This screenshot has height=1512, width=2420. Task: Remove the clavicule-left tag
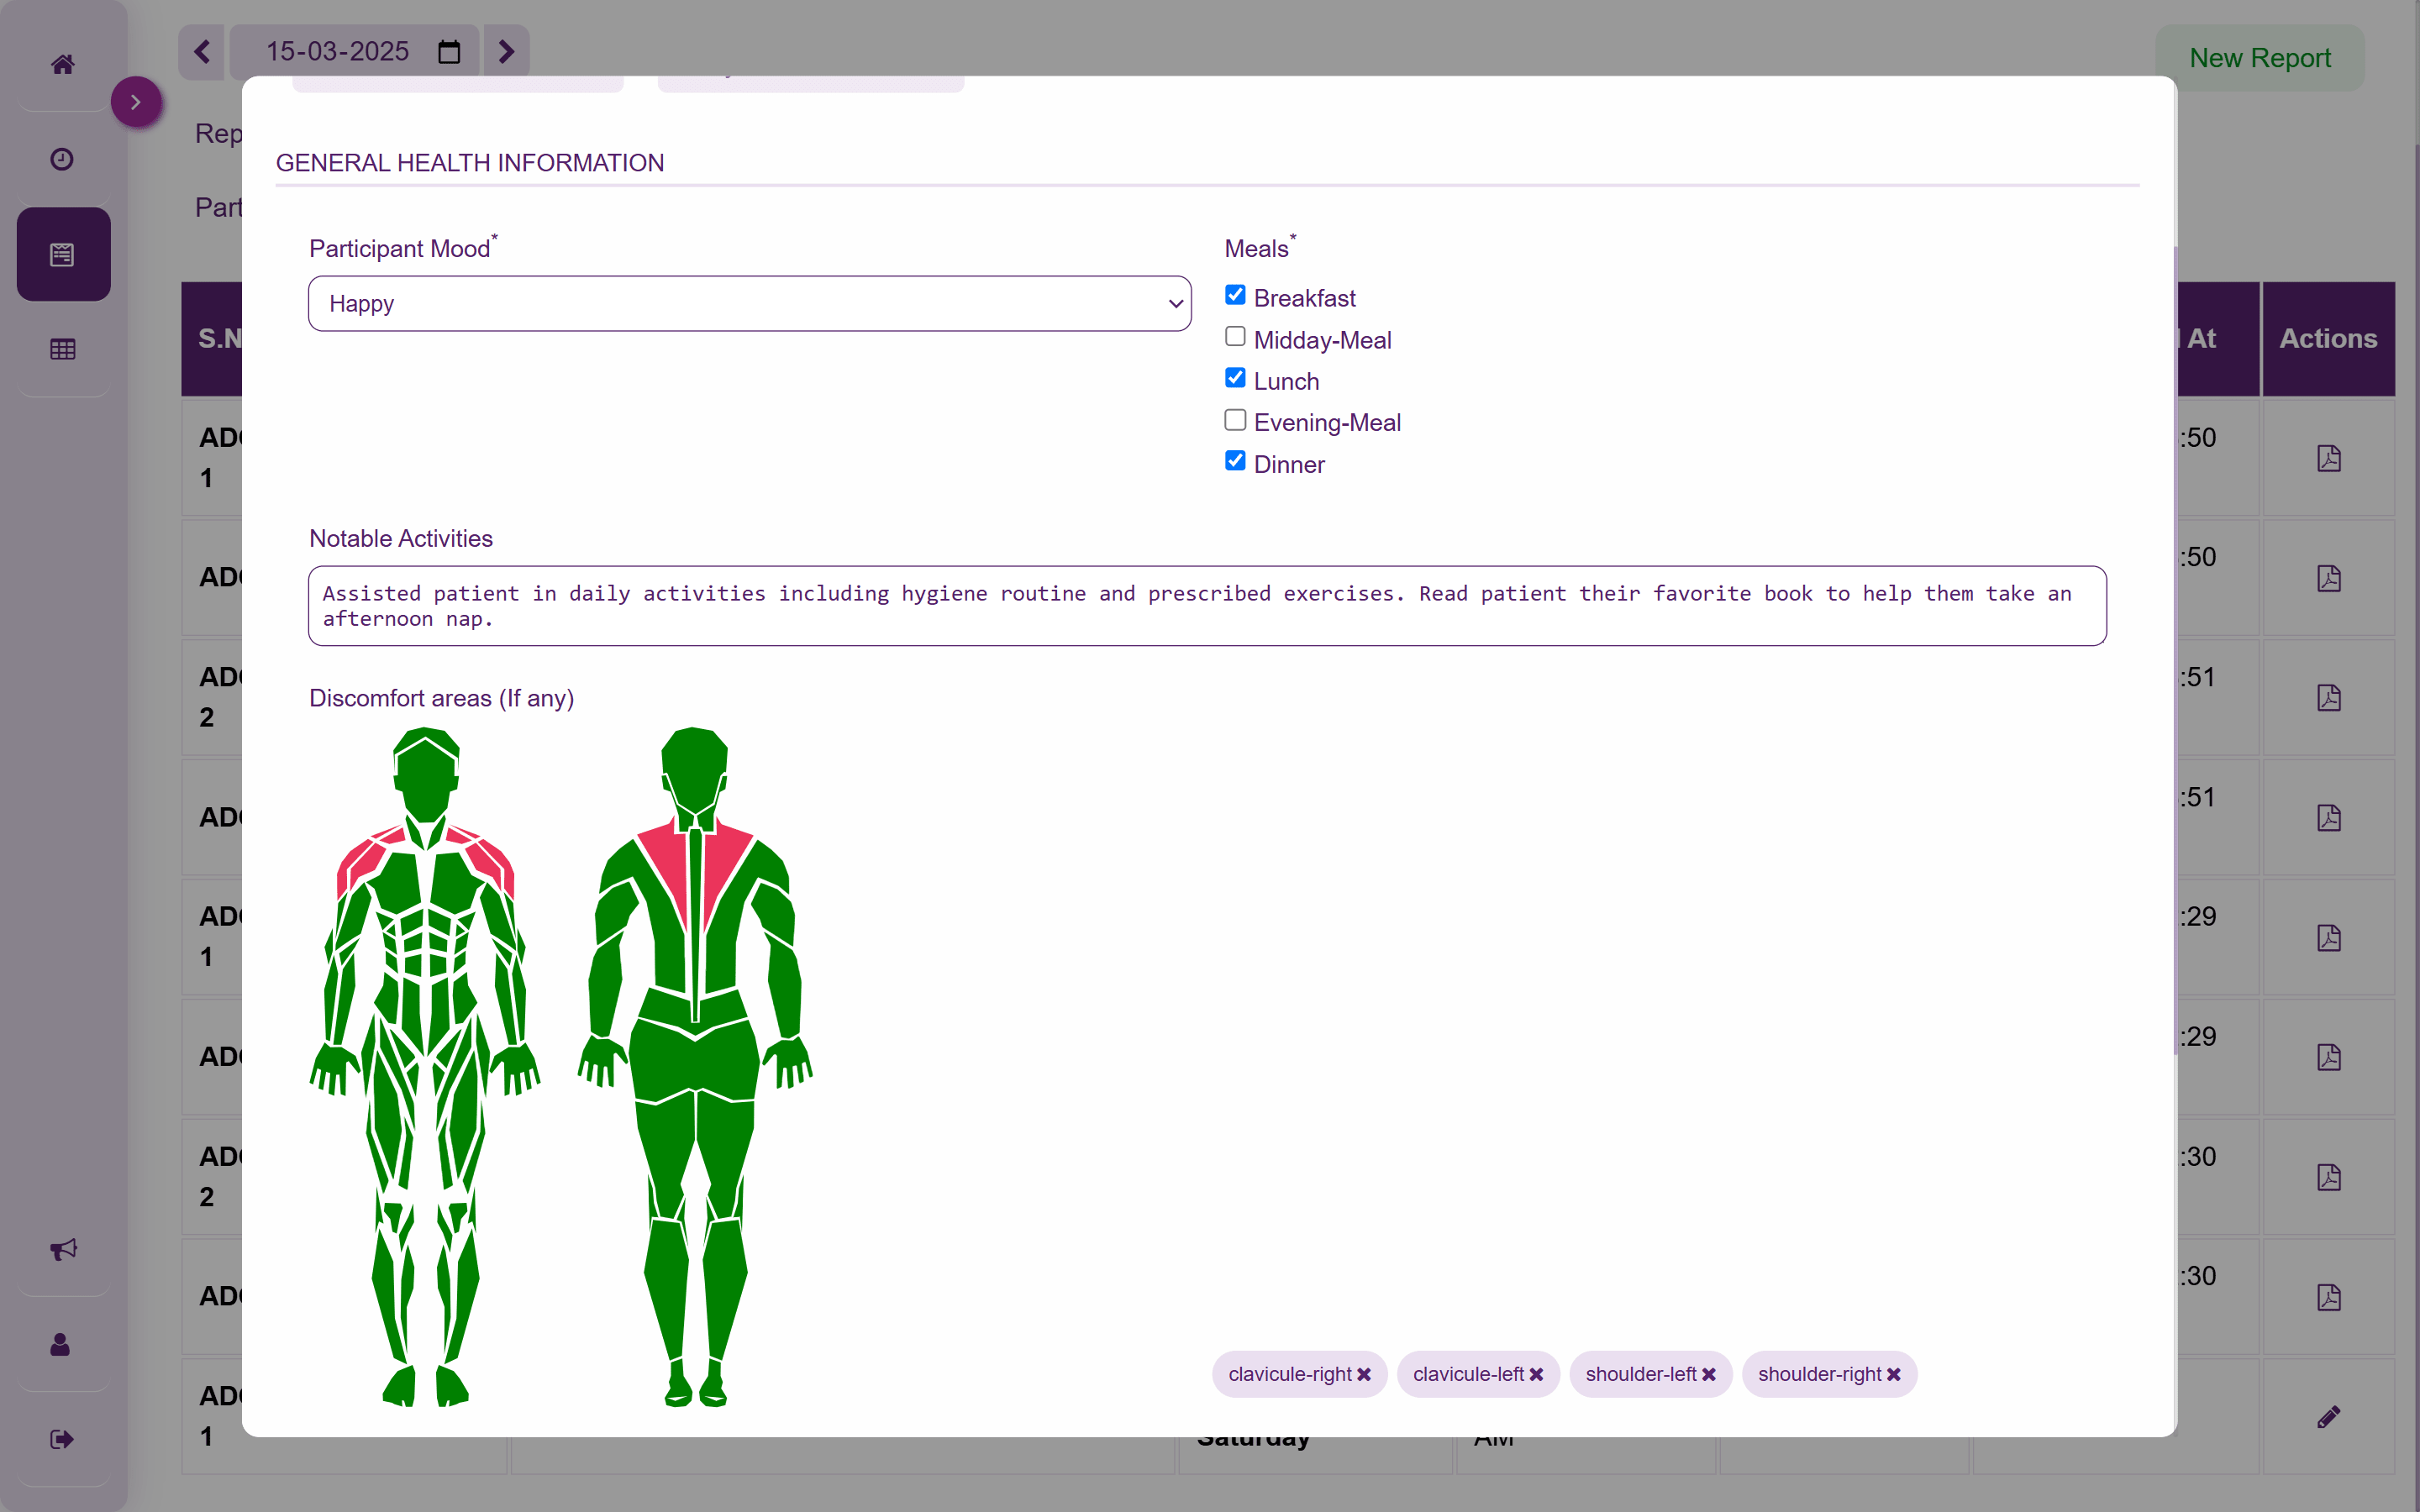tap(1536, 1375)
